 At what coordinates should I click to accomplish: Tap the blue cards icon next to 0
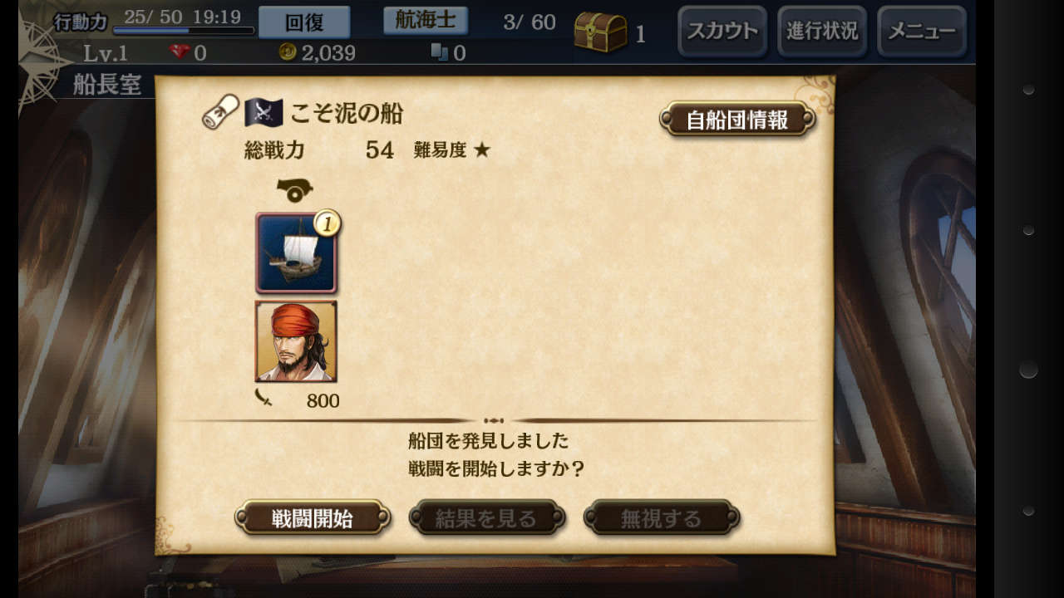tap(440, 52)
